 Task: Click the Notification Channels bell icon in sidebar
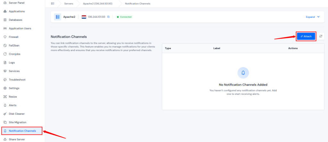pyautogui.click(x=5, y=131)
